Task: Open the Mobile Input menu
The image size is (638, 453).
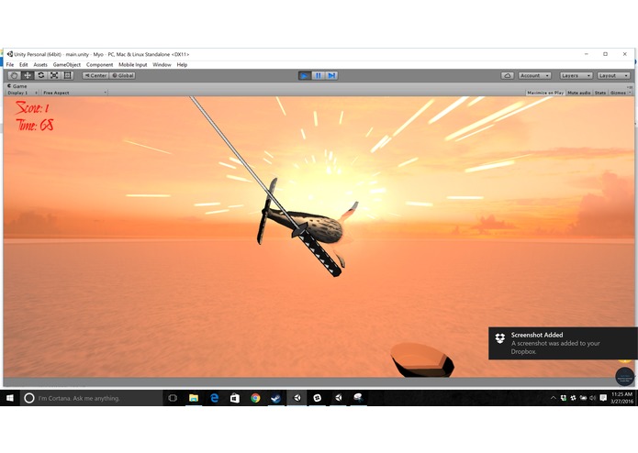Action: 132,64
